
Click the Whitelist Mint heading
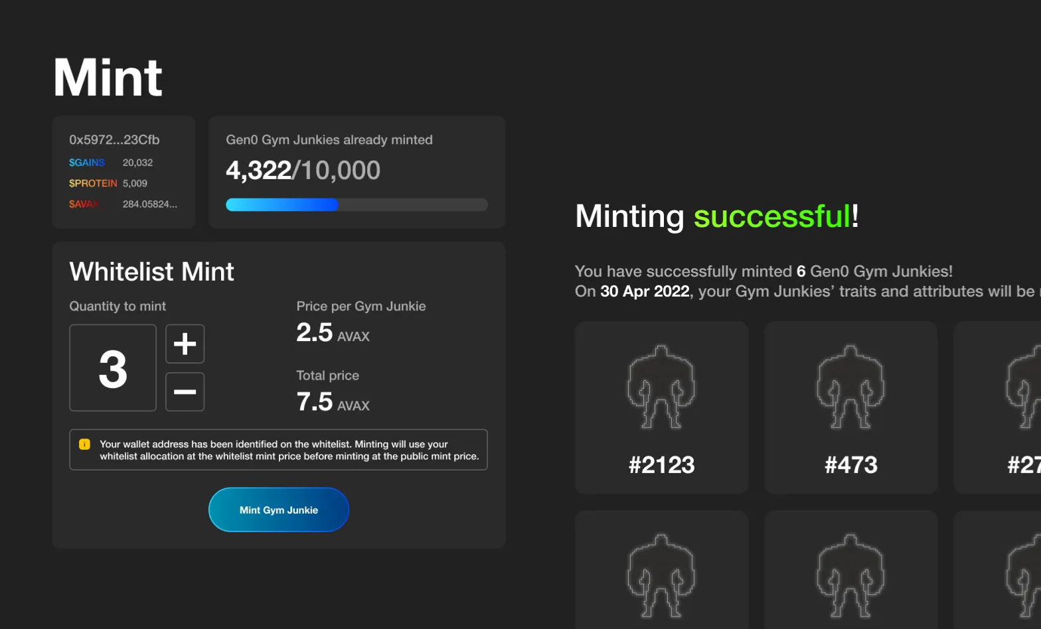tap(151, 271)
